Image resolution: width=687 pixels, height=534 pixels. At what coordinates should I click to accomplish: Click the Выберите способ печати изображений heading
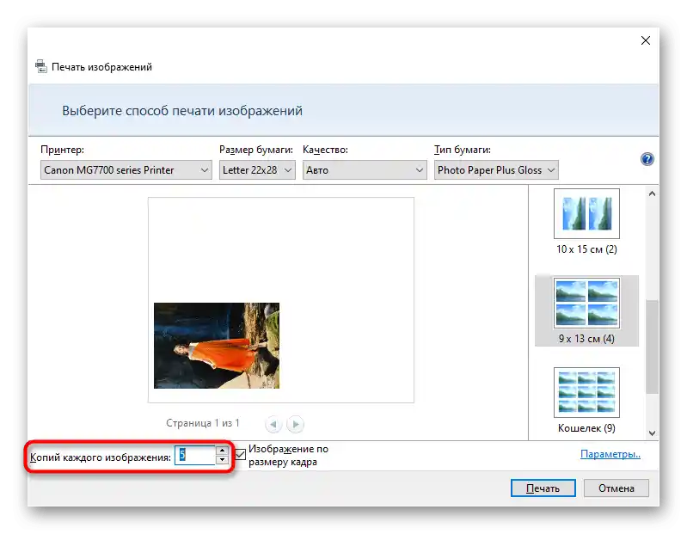pos(182,110)
